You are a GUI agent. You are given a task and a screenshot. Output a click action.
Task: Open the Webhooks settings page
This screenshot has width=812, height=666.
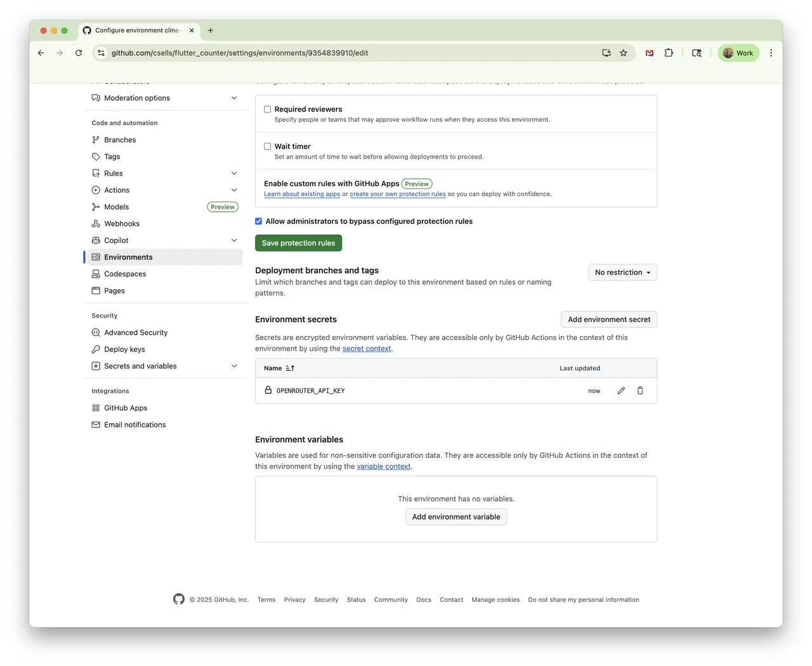coord(122,224)
